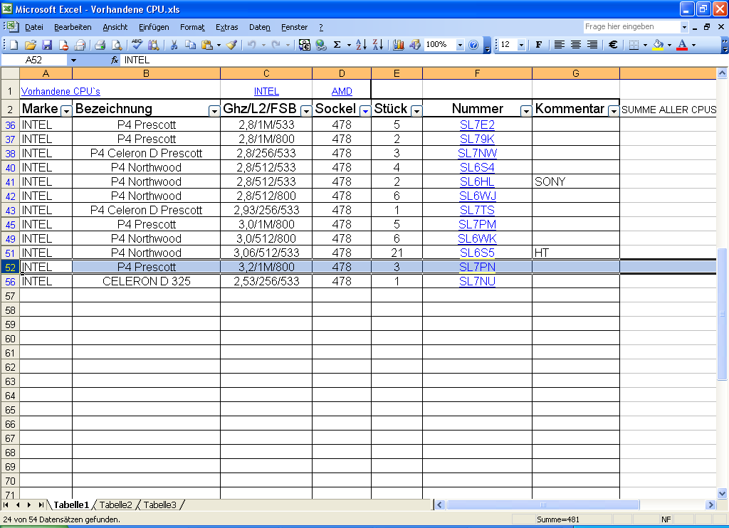This screenshot has width=729, height=528.
Task: Click the Redo arrow
Action: (276, 45)
